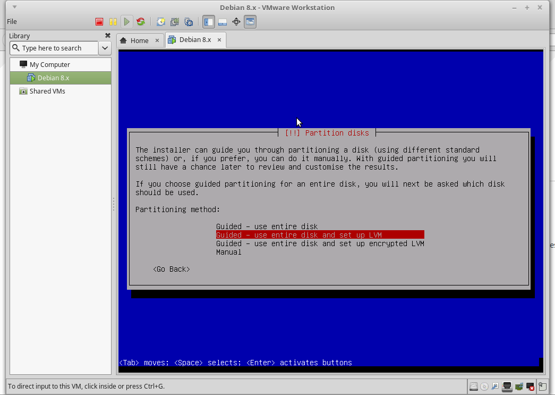Close the VMware Workstation window

(540, 7)
